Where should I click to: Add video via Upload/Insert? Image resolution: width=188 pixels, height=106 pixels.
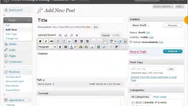pos(66,35)
